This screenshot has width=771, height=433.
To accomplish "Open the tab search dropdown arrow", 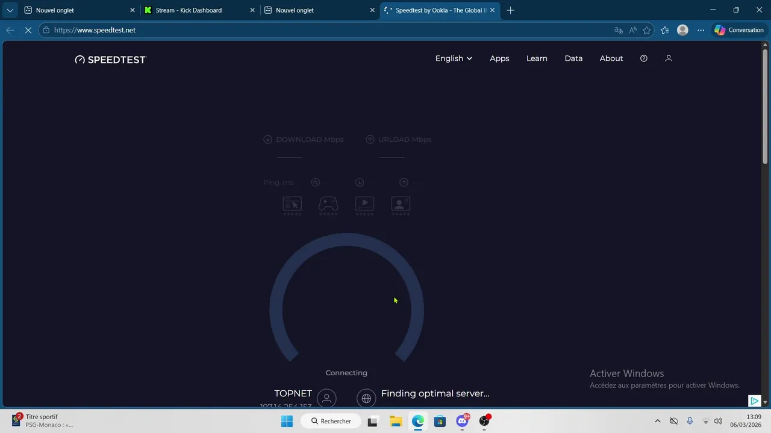I will point(10,10).
